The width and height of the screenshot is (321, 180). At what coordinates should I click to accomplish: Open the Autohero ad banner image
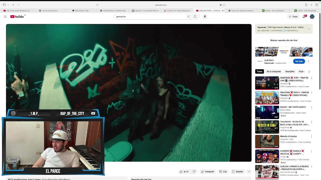(x=284, y=52)
